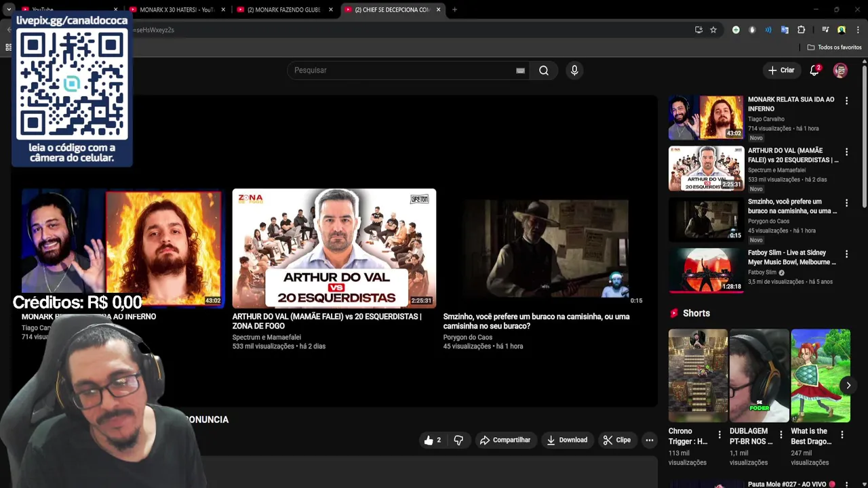Click 'Tiago Carvalho' channel in sidebar
Screen dimensions: 868x488
click(x=766, y=119)
